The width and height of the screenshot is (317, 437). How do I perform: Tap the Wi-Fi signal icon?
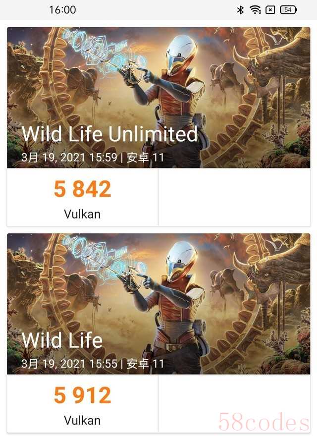255,10
